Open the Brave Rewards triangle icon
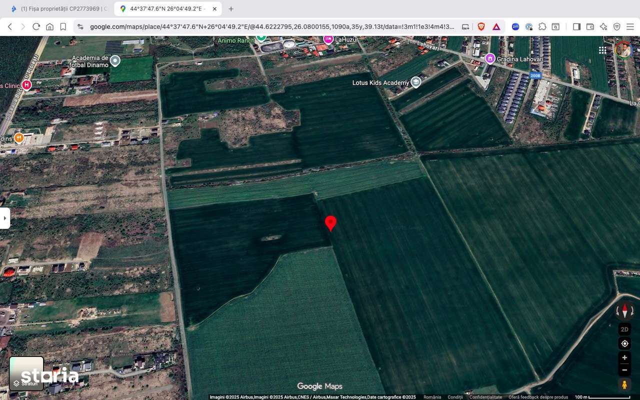This screenshot has height=400, width=640. point(496,26)
